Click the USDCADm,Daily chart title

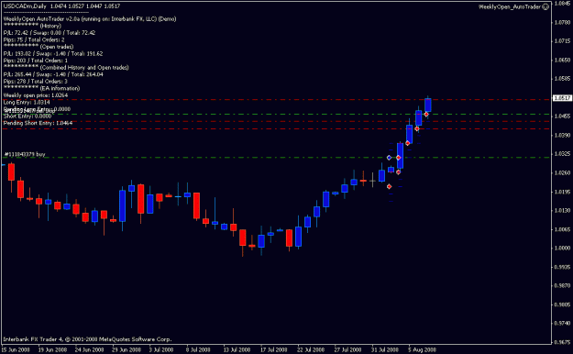pyautogui.click(x=25, y=6)
